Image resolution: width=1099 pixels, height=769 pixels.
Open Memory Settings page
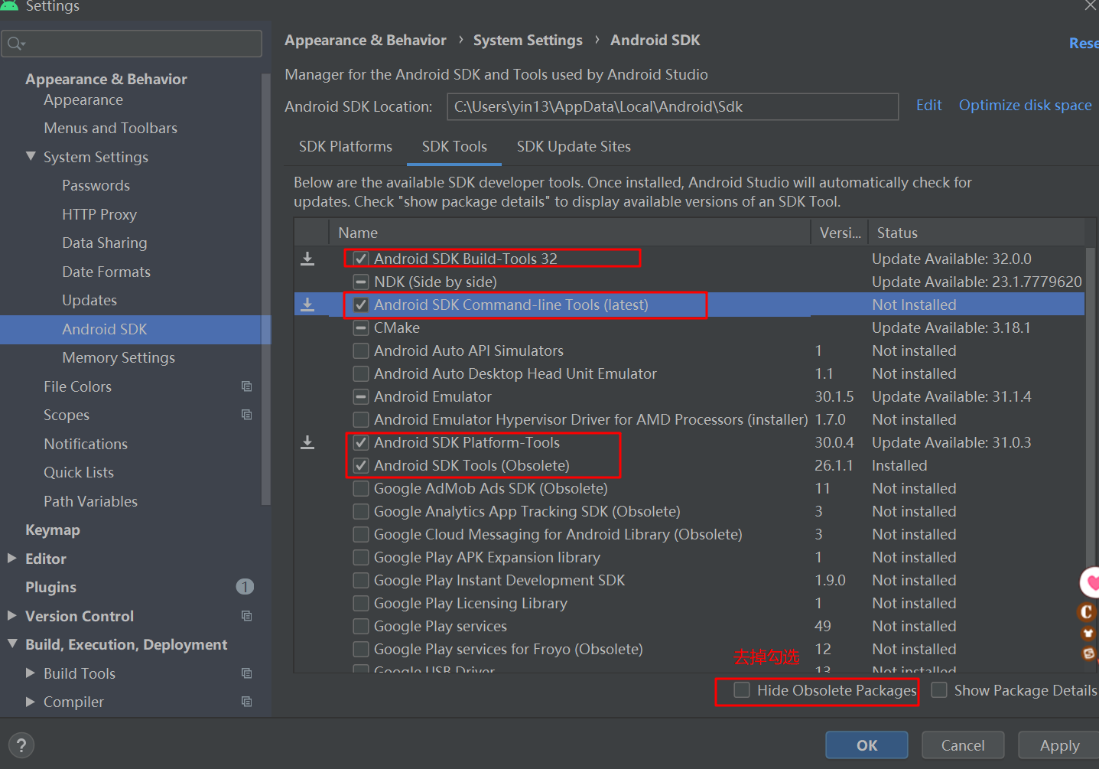click(119, 357)
